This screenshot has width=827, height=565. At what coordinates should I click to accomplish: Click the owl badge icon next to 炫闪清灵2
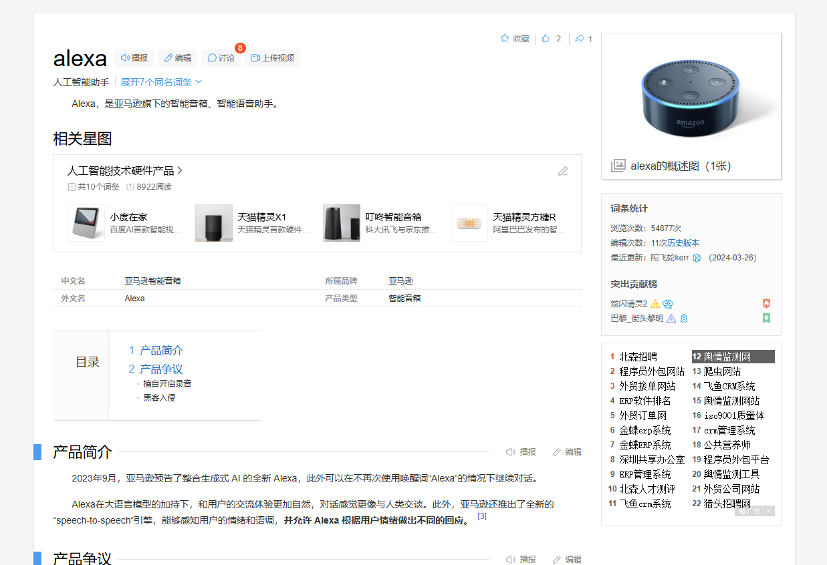[668, 303]
